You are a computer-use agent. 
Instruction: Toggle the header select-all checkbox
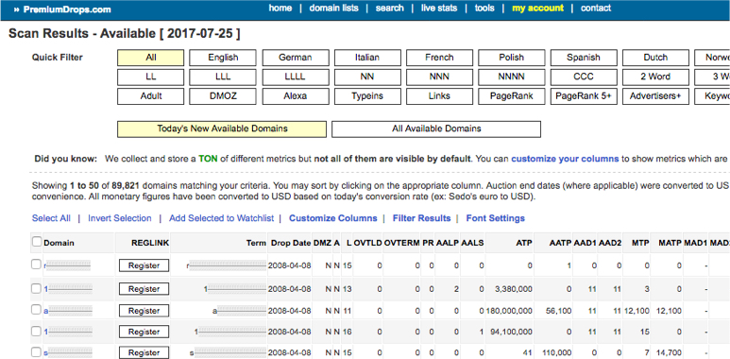36,242
